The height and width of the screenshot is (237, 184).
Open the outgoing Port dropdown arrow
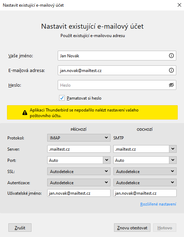[173, 160]
